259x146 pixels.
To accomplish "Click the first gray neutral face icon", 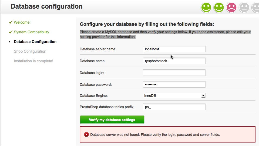I will point(244,7).
